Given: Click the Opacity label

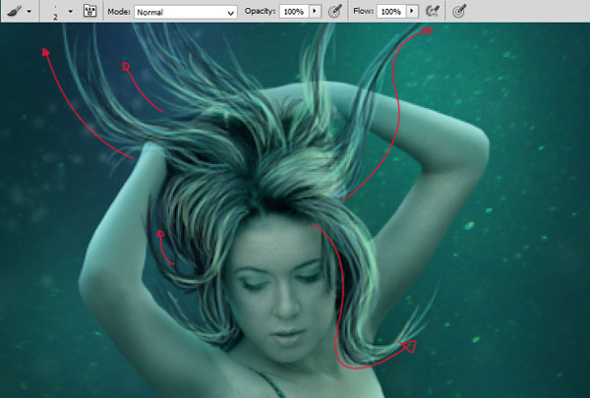Looking at the screenshot, I should pos(260,11).
